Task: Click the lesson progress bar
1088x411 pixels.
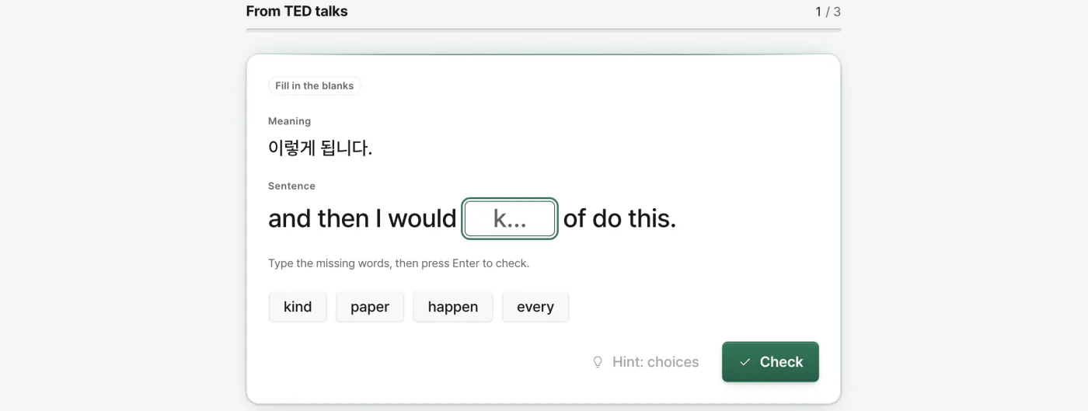Action: click(543, 30)
